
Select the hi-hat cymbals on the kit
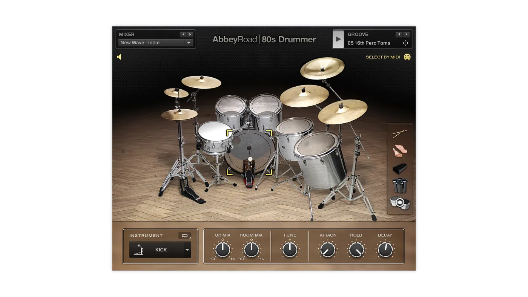(179, 114)
